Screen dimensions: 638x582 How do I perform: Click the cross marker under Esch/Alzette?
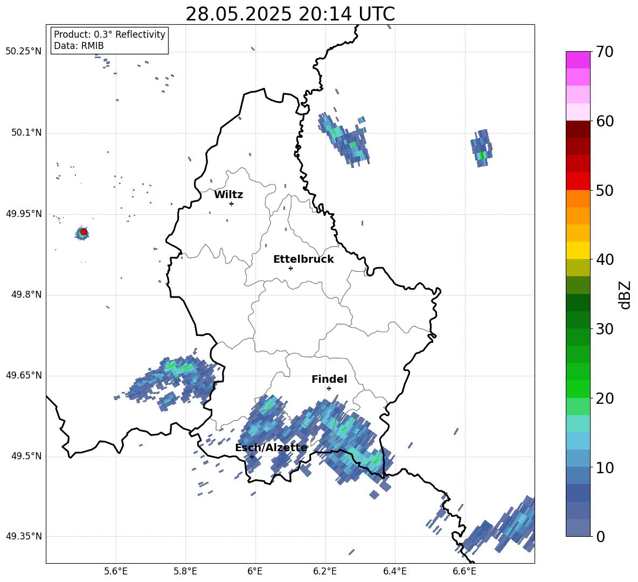252,457
